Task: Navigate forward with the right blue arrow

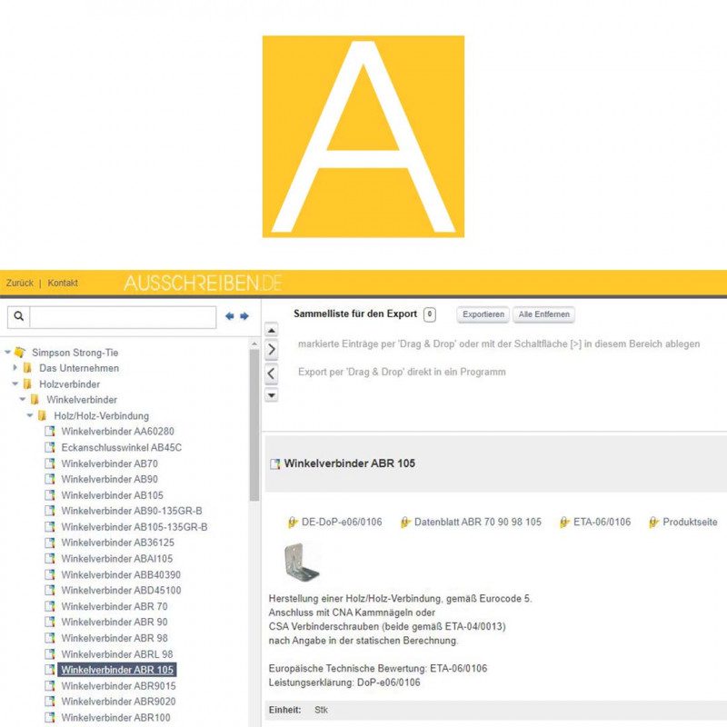Action: (244, 316)
